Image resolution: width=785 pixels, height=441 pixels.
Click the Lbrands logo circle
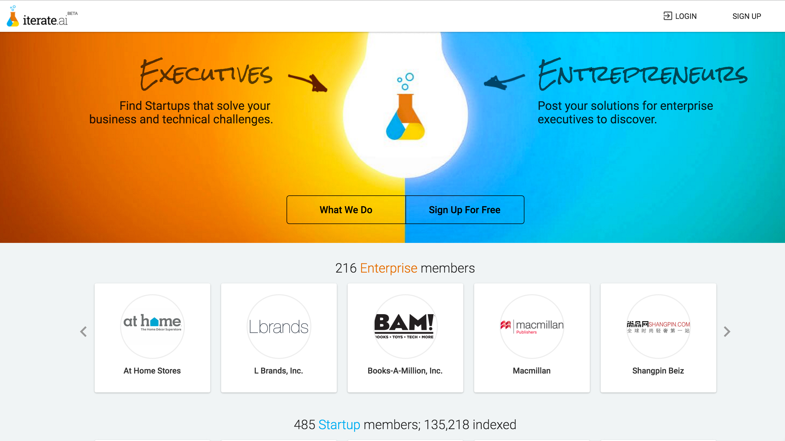coord(279,326)
